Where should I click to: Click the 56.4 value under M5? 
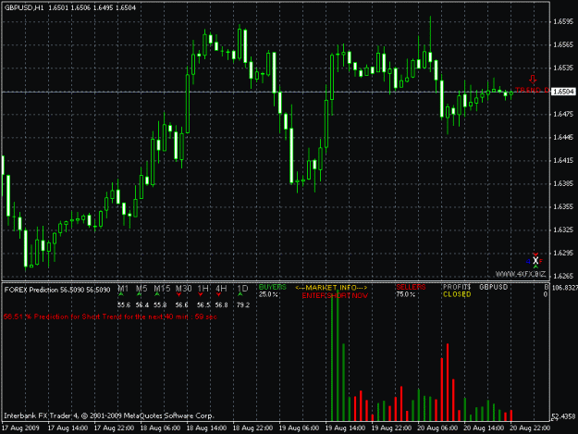[x=141, y=305]
